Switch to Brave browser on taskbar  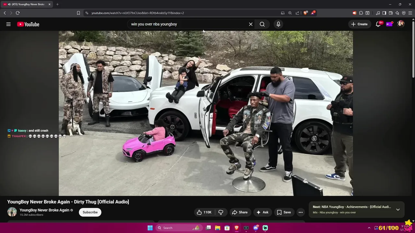(237, 228)
